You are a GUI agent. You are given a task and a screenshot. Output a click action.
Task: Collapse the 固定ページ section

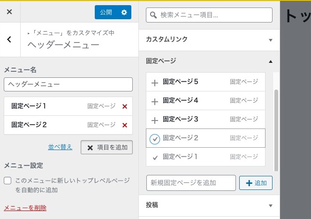coord(270,61)
